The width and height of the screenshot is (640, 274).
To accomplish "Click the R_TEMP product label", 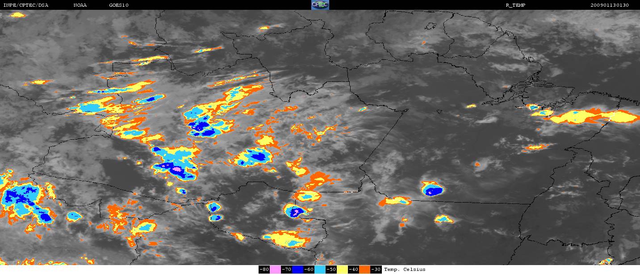I will click(515, 5).
